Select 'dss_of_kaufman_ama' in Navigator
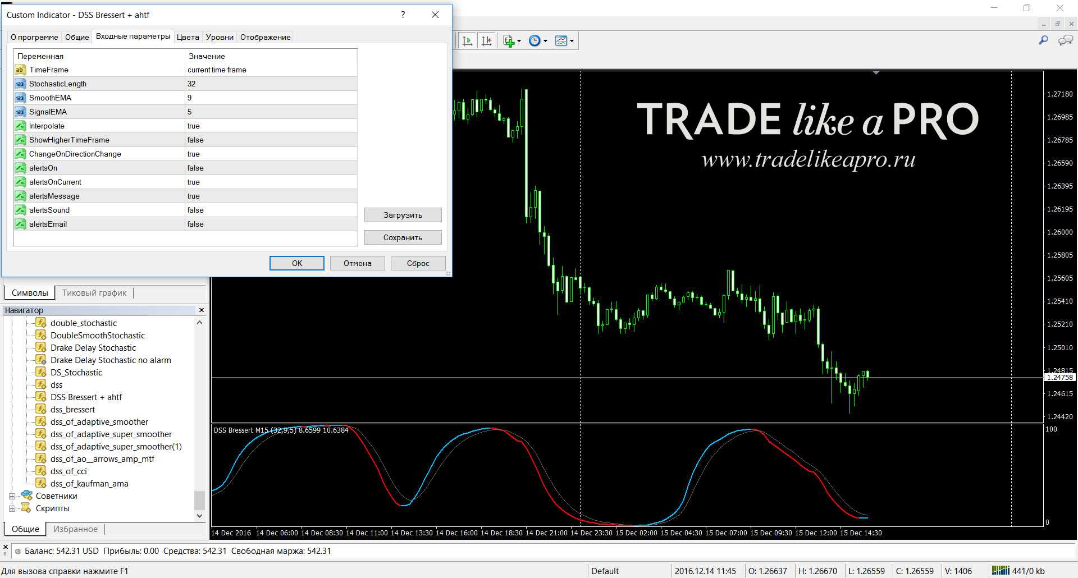 (x=89, y=483)
